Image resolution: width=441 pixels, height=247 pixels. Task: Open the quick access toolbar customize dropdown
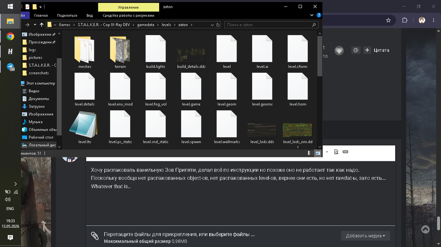point(41,7)
